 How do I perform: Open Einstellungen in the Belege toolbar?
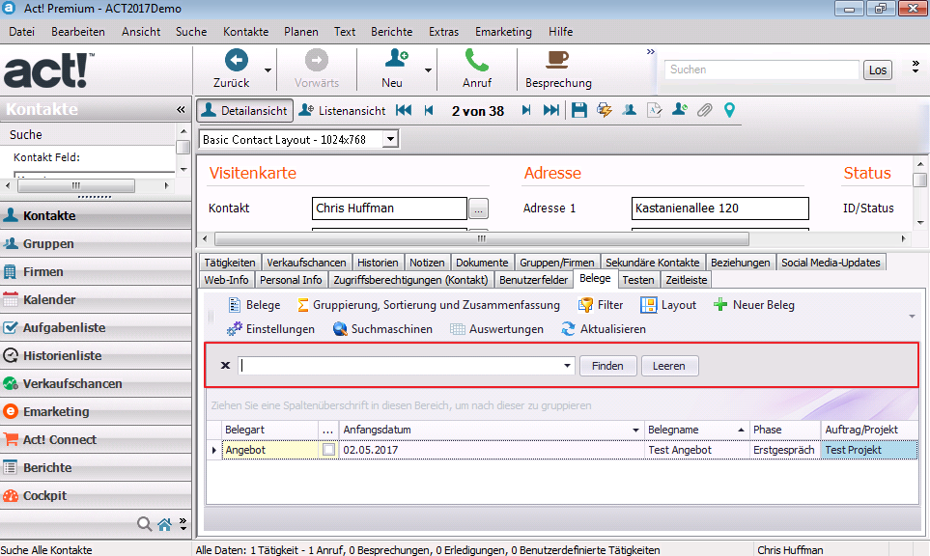(270, 329)
